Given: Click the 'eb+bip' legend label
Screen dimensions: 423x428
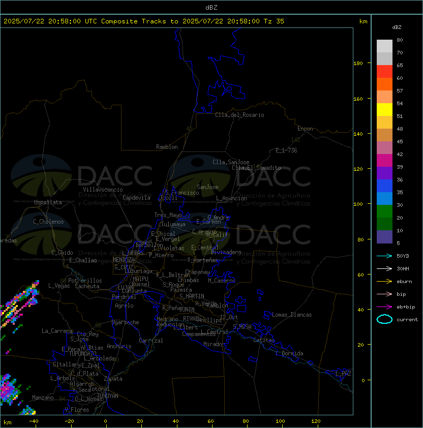Looking at the screenshot, I should pos(406,307).
